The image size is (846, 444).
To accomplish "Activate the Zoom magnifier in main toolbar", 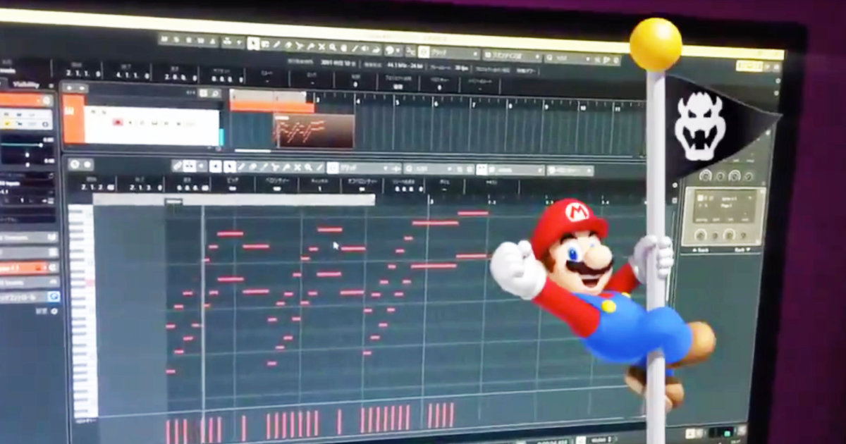I will pos(333,48).
